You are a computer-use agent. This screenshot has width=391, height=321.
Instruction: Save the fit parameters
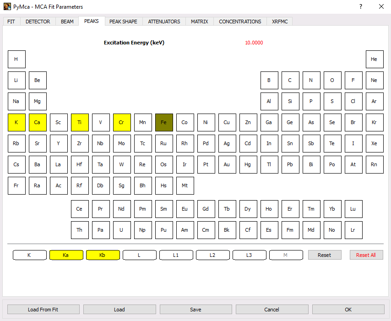[196, 310]
